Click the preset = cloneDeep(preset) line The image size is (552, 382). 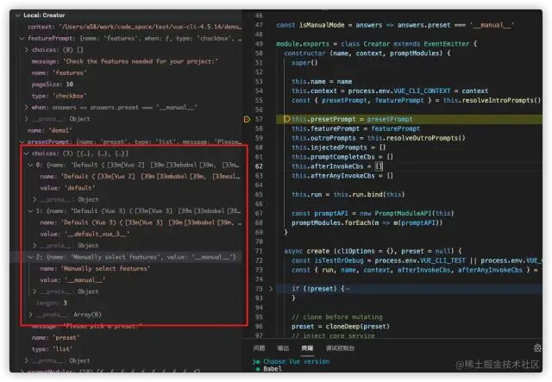pos(341,326)
